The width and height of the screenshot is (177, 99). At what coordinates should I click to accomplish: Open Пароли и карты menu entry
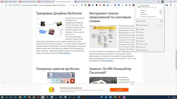click(x=150, y=44)
